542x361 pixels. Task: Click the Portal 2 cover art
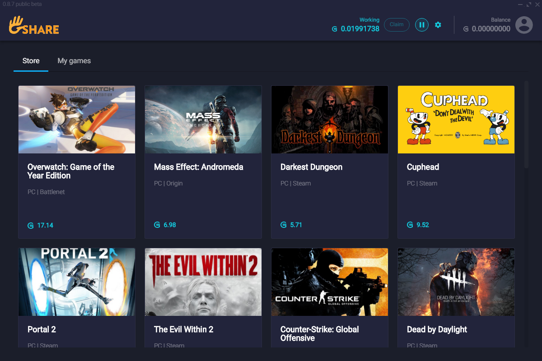click(77, 282)
